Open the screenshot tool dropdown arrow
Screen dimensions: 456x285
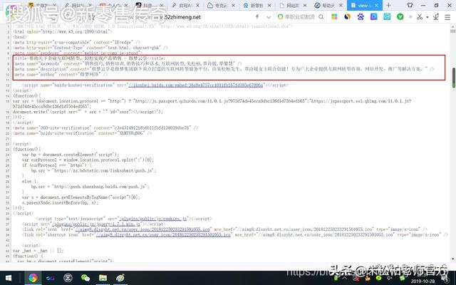coord(427,17)
